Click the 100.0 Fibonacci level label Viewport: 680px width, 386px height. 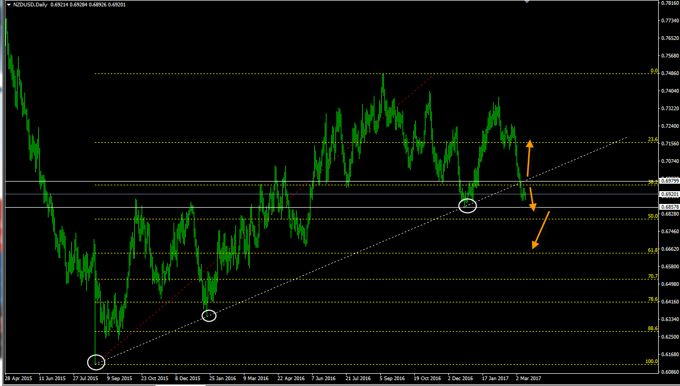pos(652,362)
